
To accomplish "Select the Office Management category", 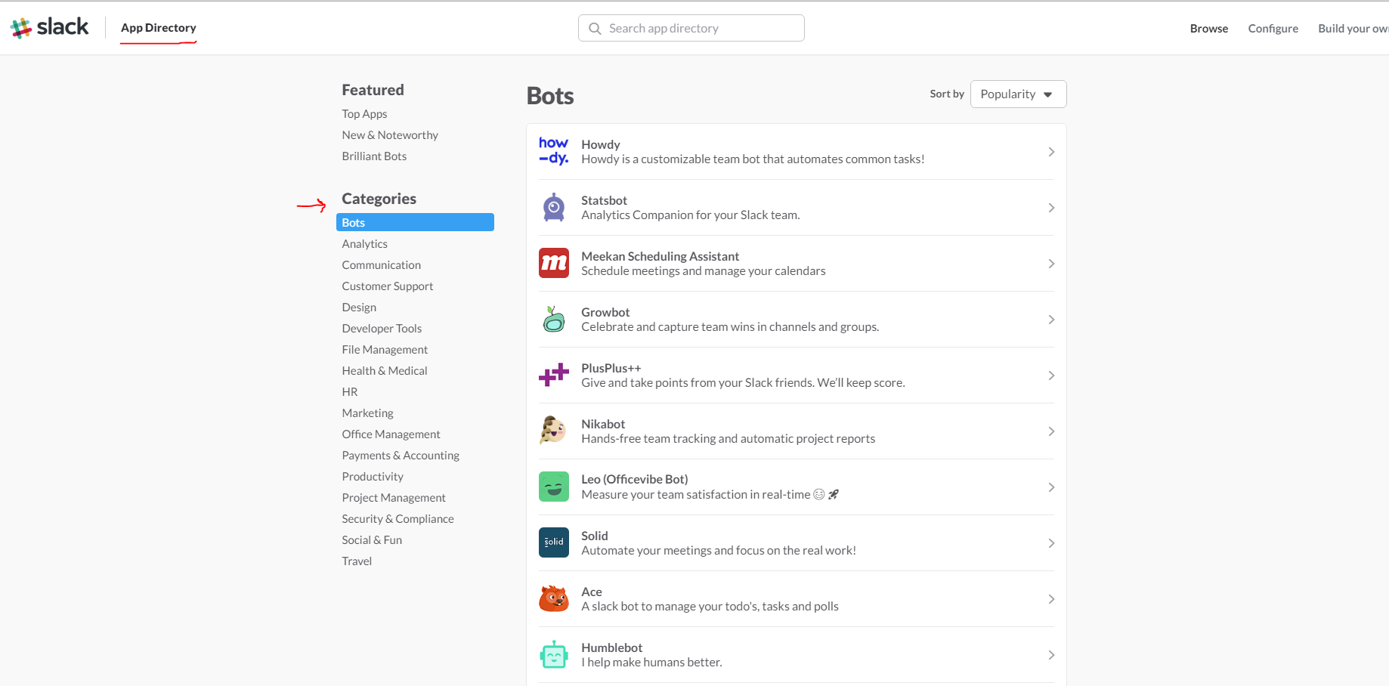I will [391, 434].
